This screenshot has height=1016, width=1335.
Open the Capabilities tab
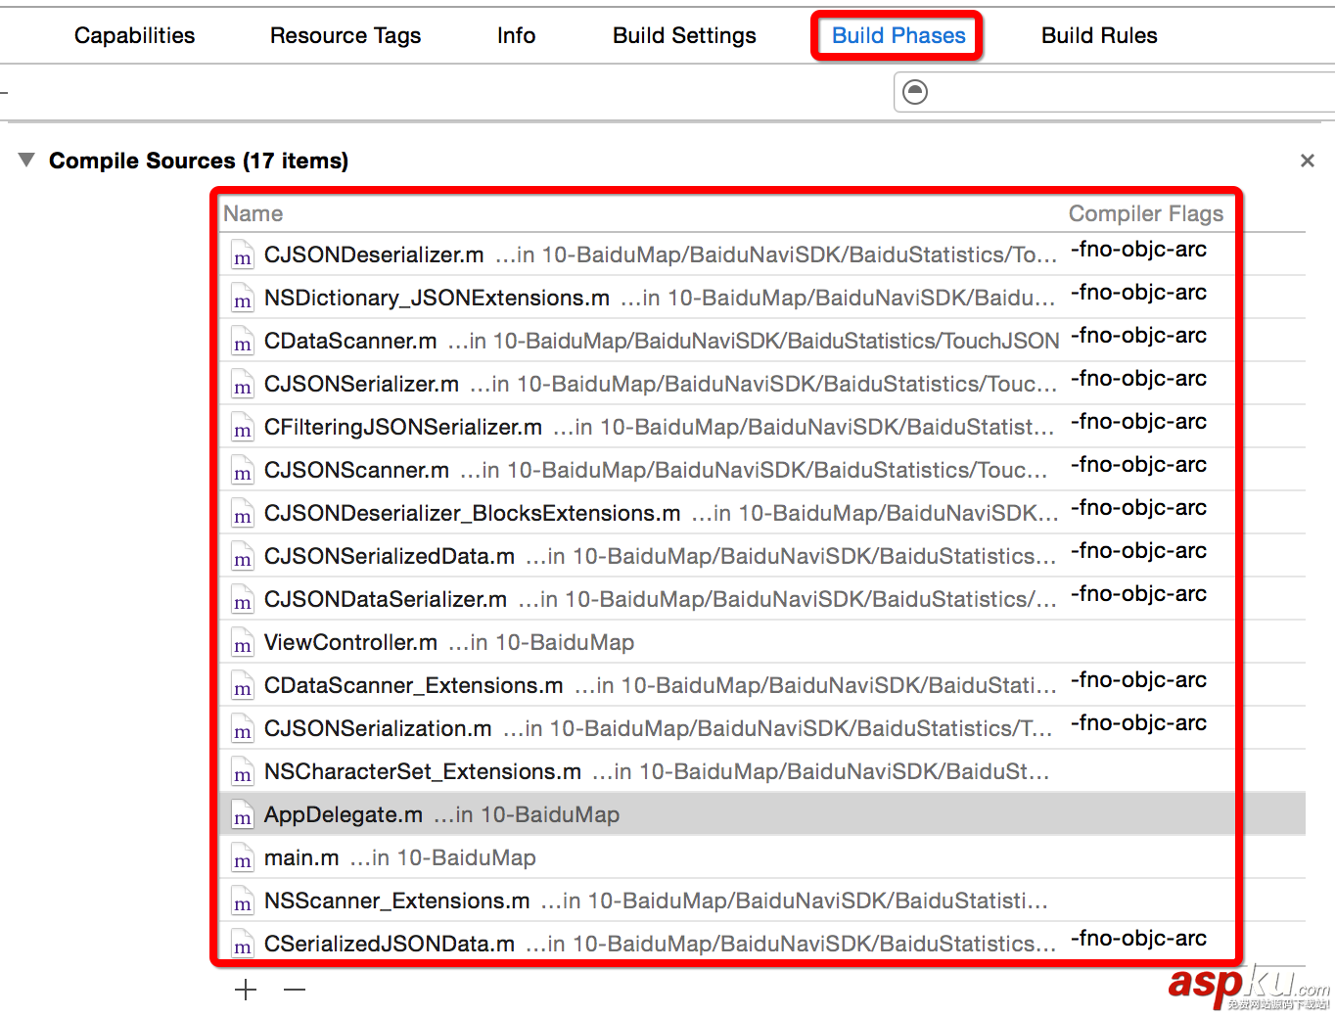135,36
